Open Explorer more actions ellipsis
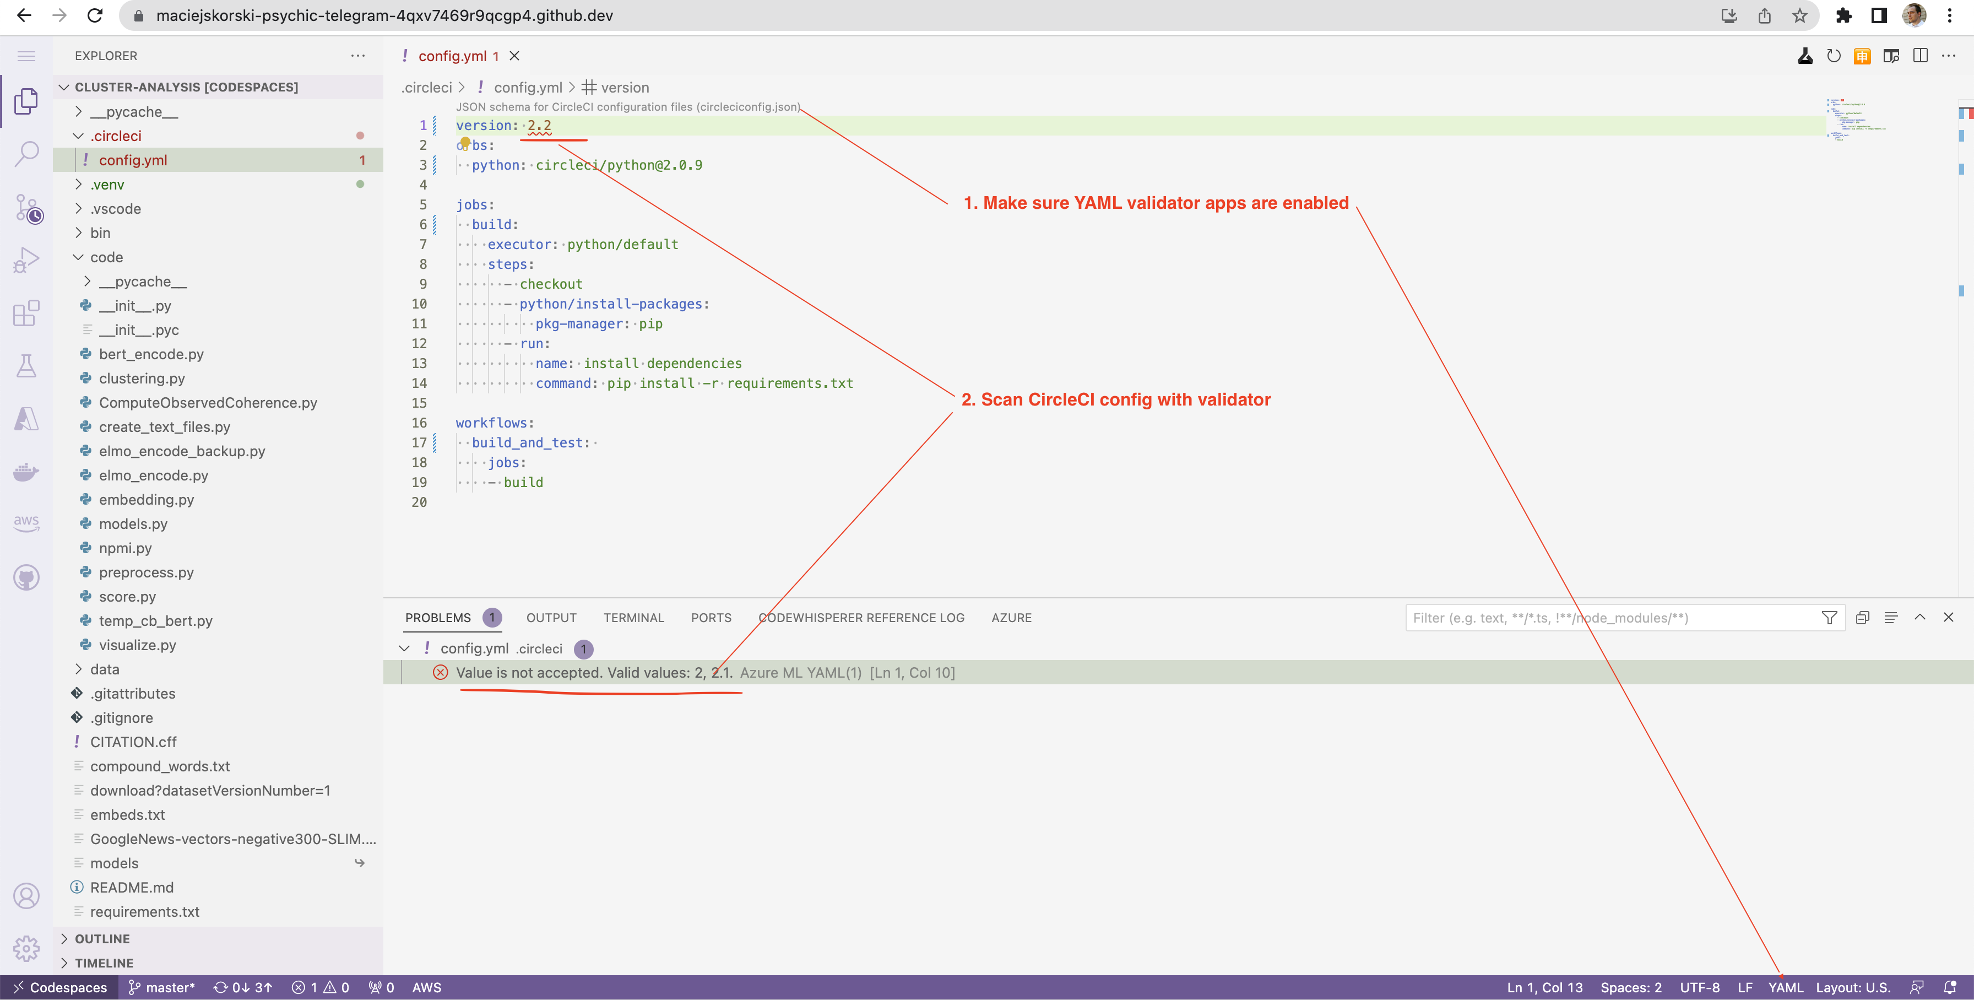The width and height of the screenshot is (1974, 1000). (358, 56)
